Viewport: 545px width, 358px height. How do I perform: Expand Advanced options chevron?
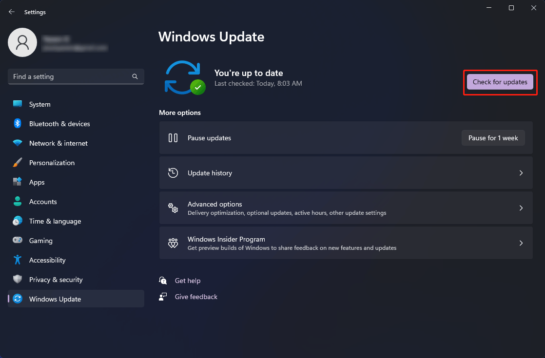coord(521,208)
